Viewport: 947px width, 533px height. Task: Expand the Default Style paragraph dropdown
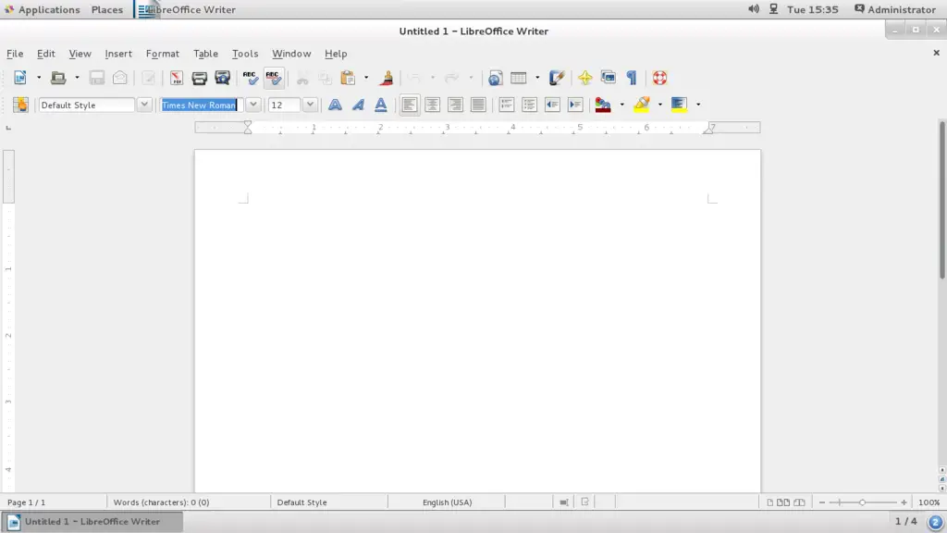tap(144, 105)
